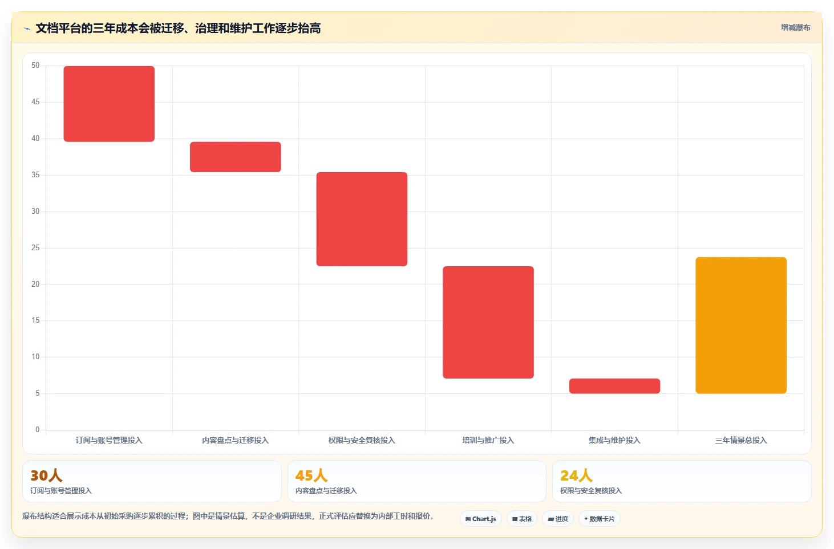Select the 表格 tag pill
The image size is (834, 549).
pos(522,519)
